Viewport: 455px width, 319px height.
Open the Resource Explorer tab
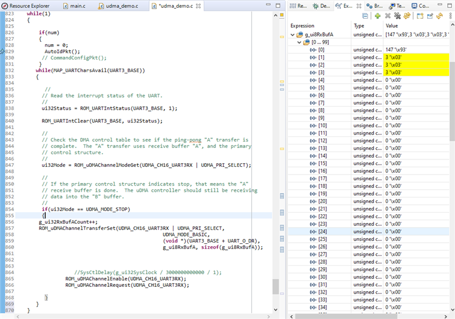[26, 6]
